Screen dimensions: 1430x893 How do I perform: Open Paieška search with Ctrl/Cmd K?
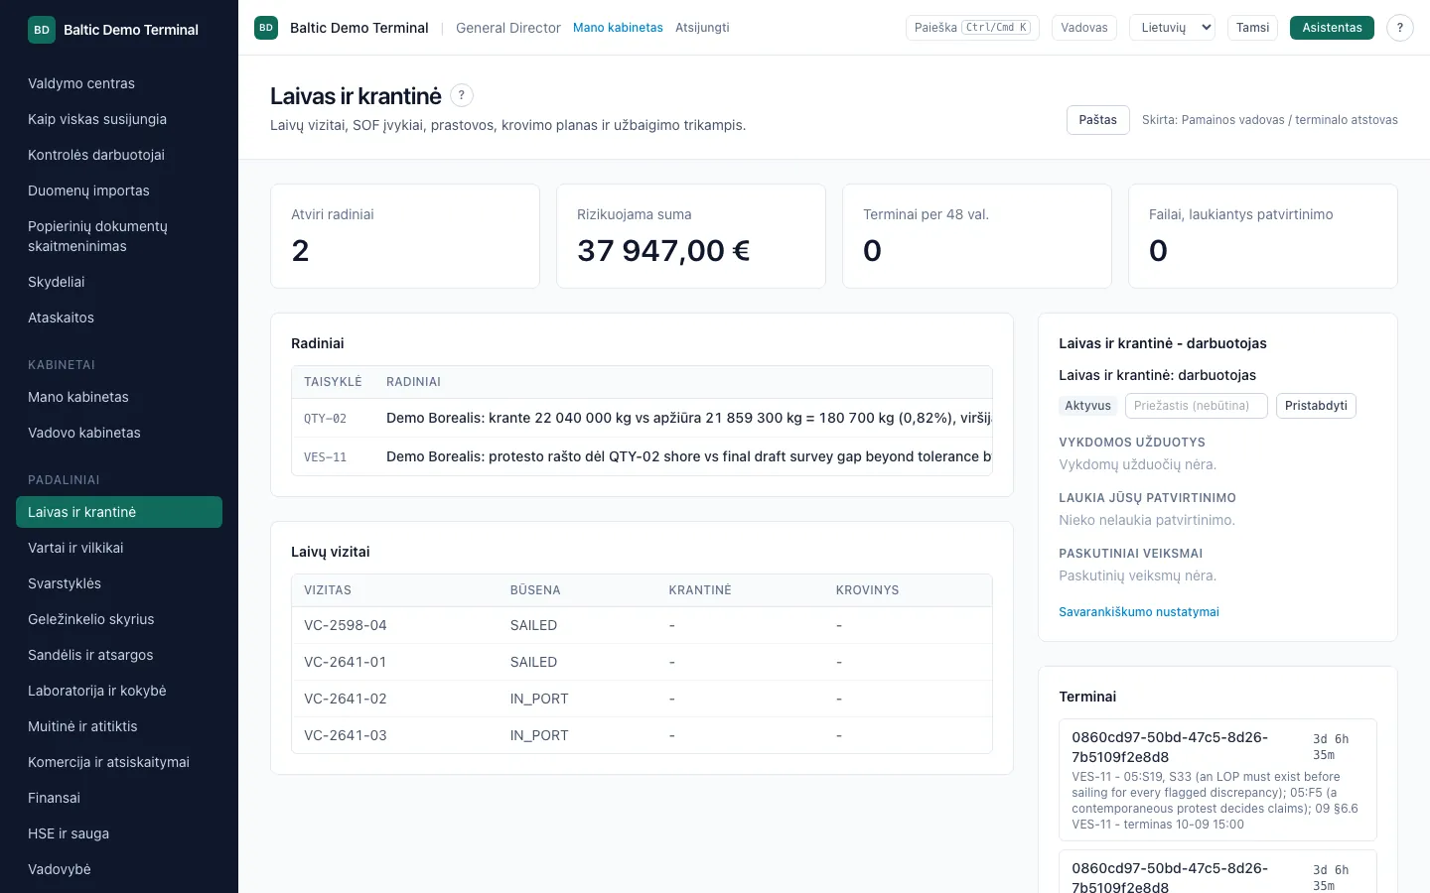pos(972,28)
